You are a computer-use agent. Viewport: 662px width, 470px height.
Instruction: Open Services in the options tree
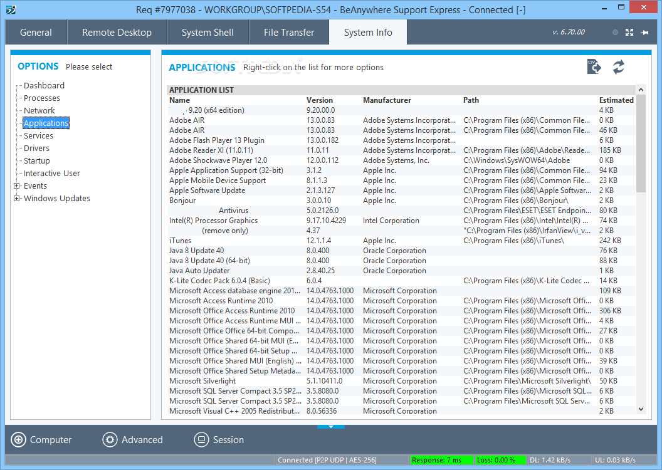pyautogui.click(x=38, y=136)
